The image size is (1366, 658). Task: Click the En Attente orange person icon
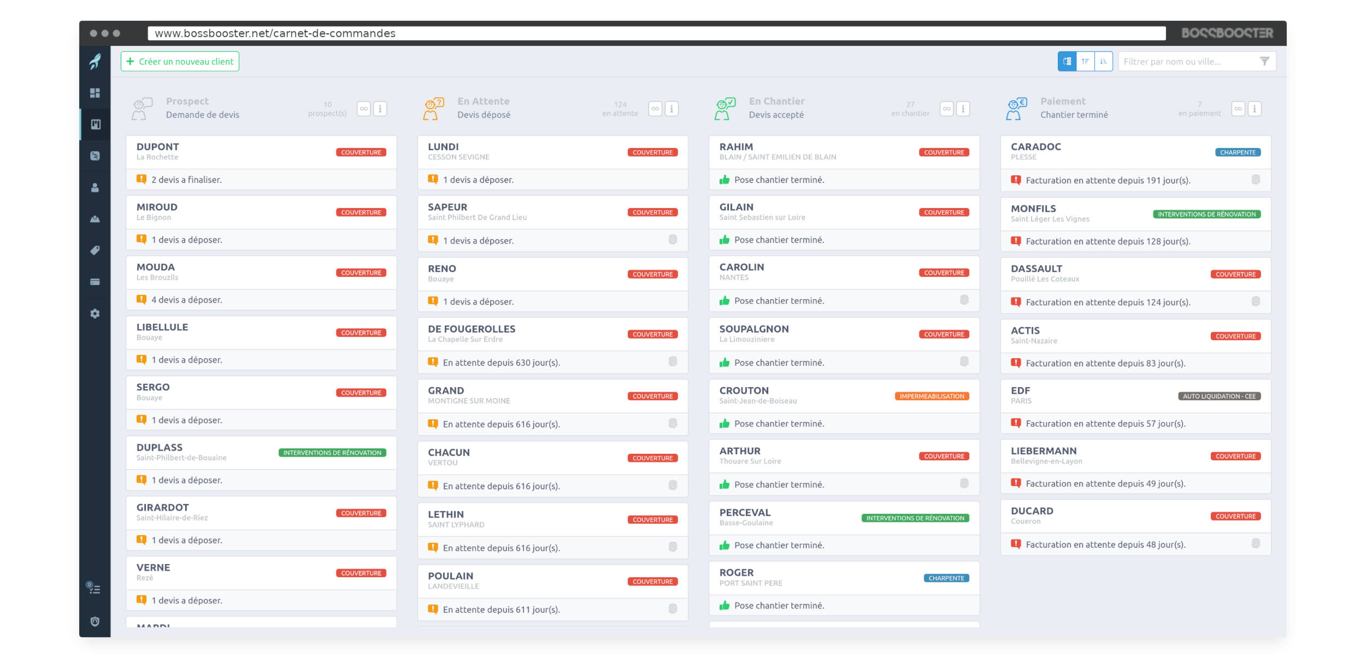tap(433, 109)
